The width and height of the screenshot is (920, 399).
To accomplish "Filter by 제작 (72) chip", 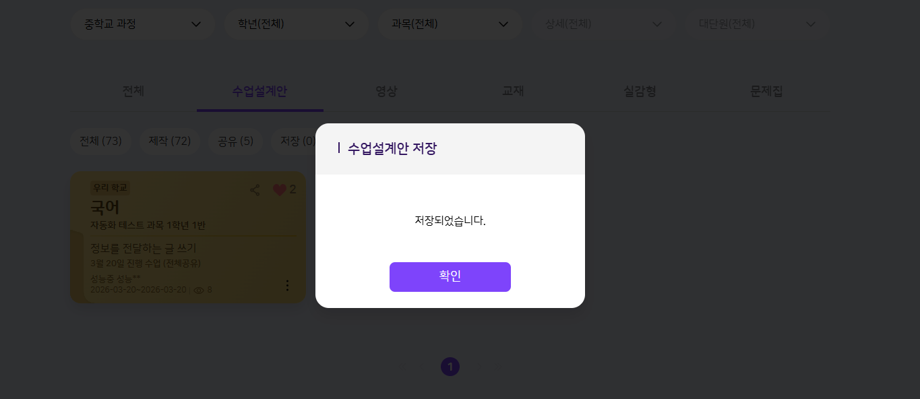I will [x=170, y=142].
